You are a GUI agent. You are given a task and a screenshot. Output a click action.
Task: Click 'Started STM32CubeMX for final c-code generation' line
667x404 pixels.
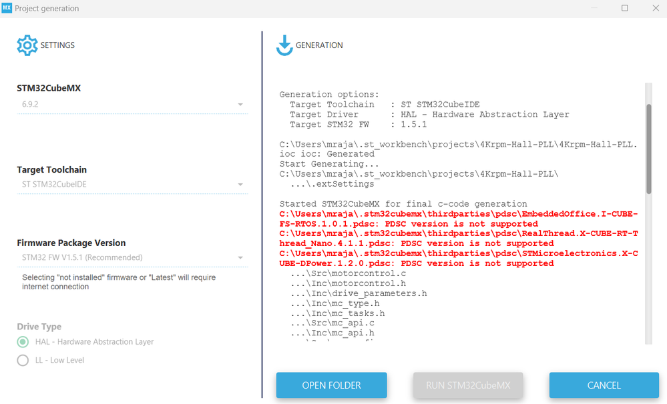point(403,204)
